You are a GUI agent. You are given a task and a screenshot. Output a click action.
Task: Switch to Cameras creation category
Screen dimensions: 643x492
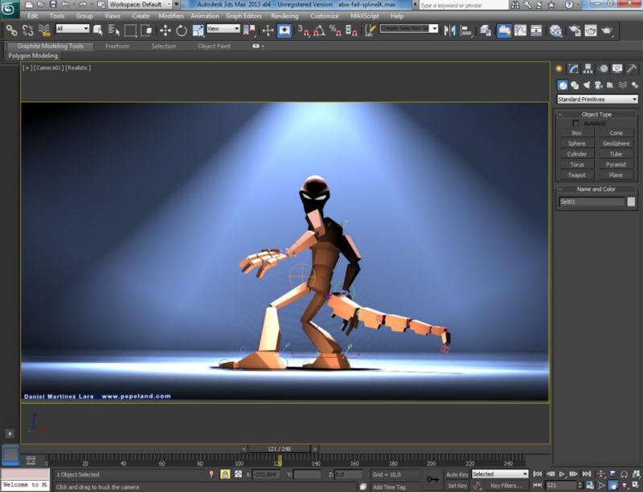click(598, 85)
